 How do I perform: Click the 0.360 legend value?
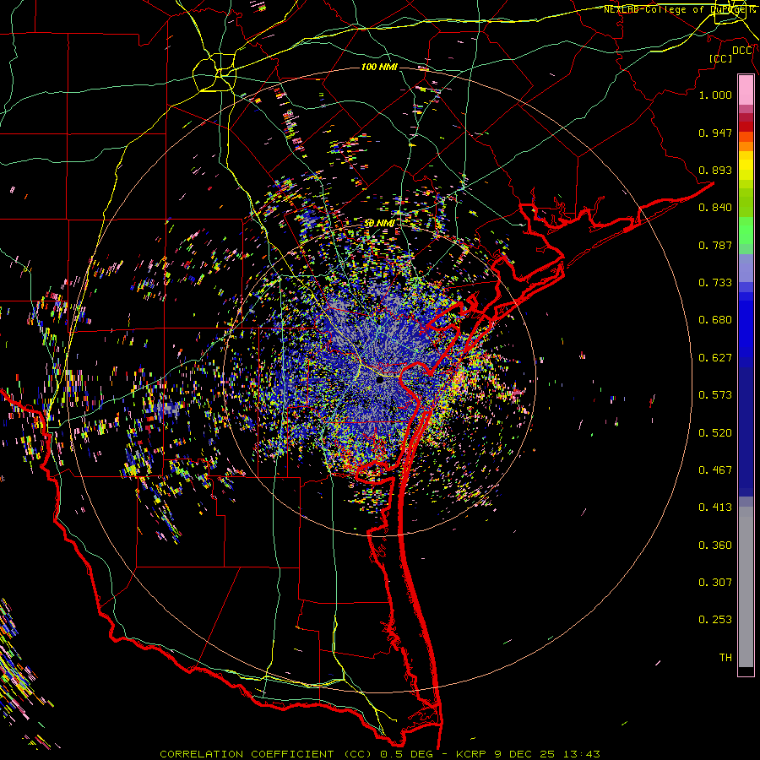pyautogui.click(x=715, y=546)
